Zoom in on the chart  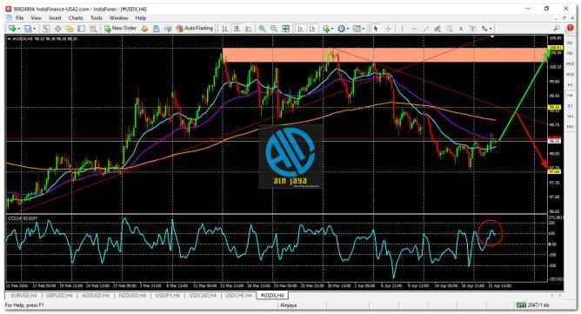pos(262,29)
